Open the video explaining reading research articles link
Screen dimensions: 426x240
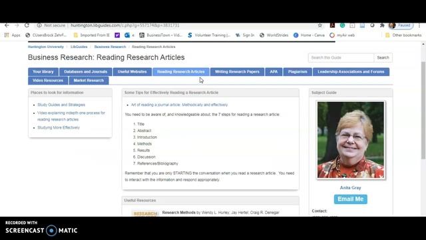click(71, 116)
